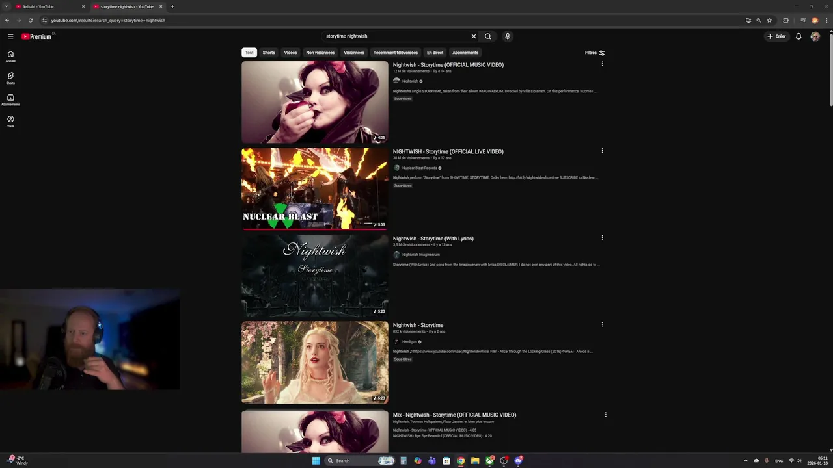
Task: Open Chrome from the taskbar
Action: coord(461,461)
